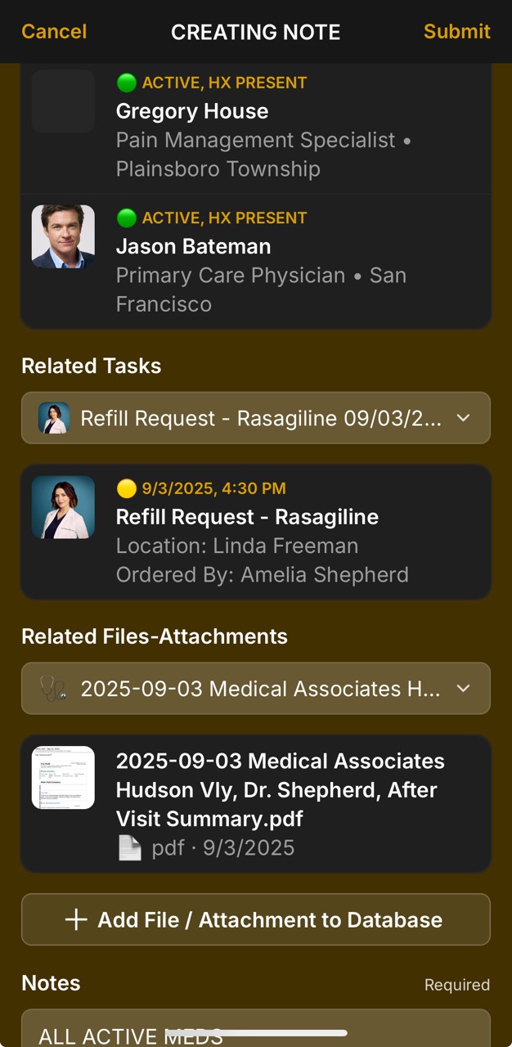Select the Related Tasks section header
512x1047 pixels.
(x=92, y=366)
